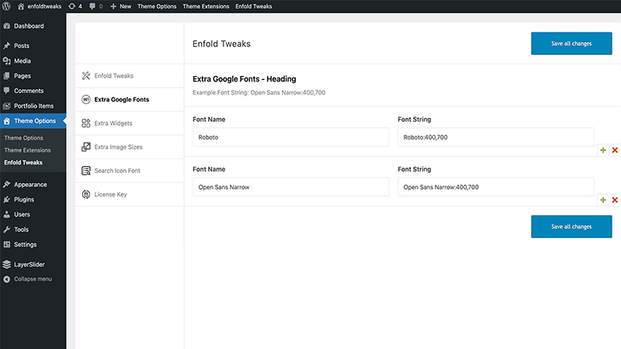
Task: Click the top Save all changes button
Action: click(x=571, y=43)
